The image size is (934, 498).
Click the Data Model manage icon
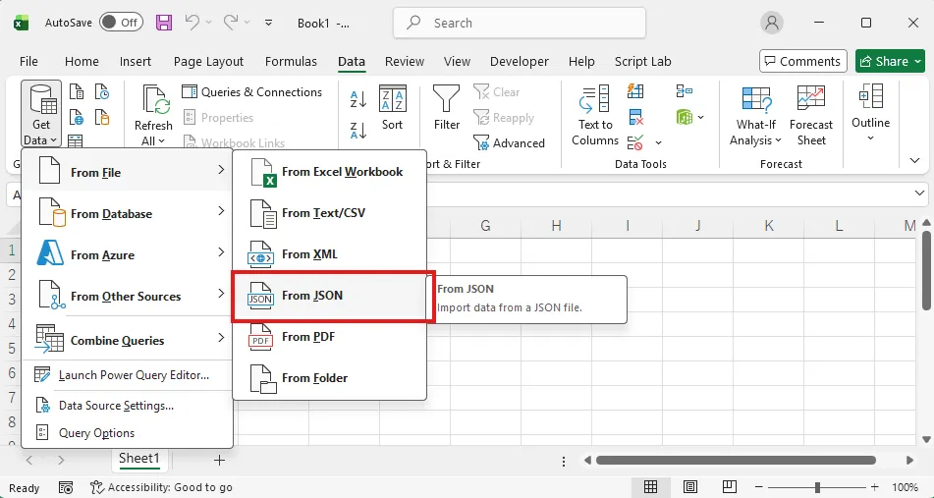coord(685,117)
